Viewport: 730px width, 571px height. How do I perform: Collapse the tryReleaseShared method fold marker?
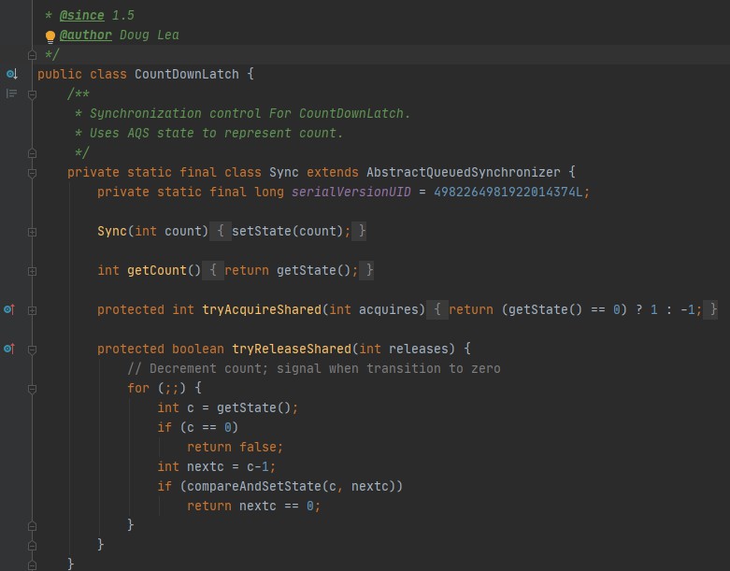tap(32, 349)
